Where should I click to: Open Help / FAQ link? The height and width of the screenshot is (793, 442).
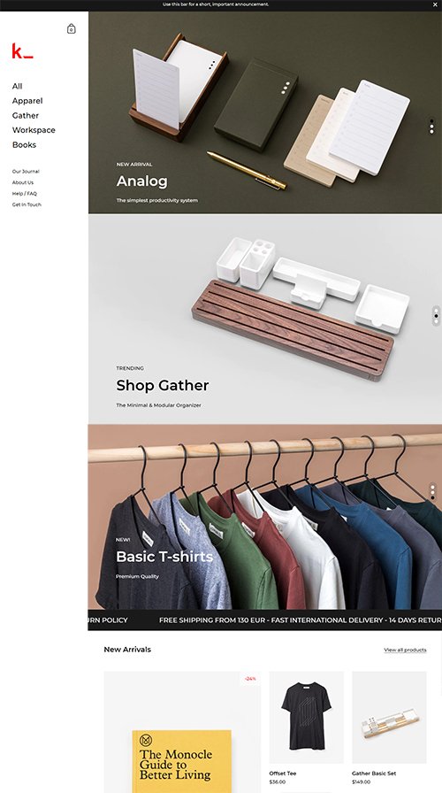click(x=24, y=194)
